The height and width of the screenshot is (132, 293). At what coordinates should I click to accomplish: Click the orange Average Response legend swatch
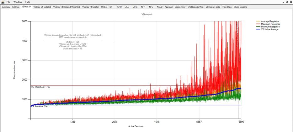[258, 22]
